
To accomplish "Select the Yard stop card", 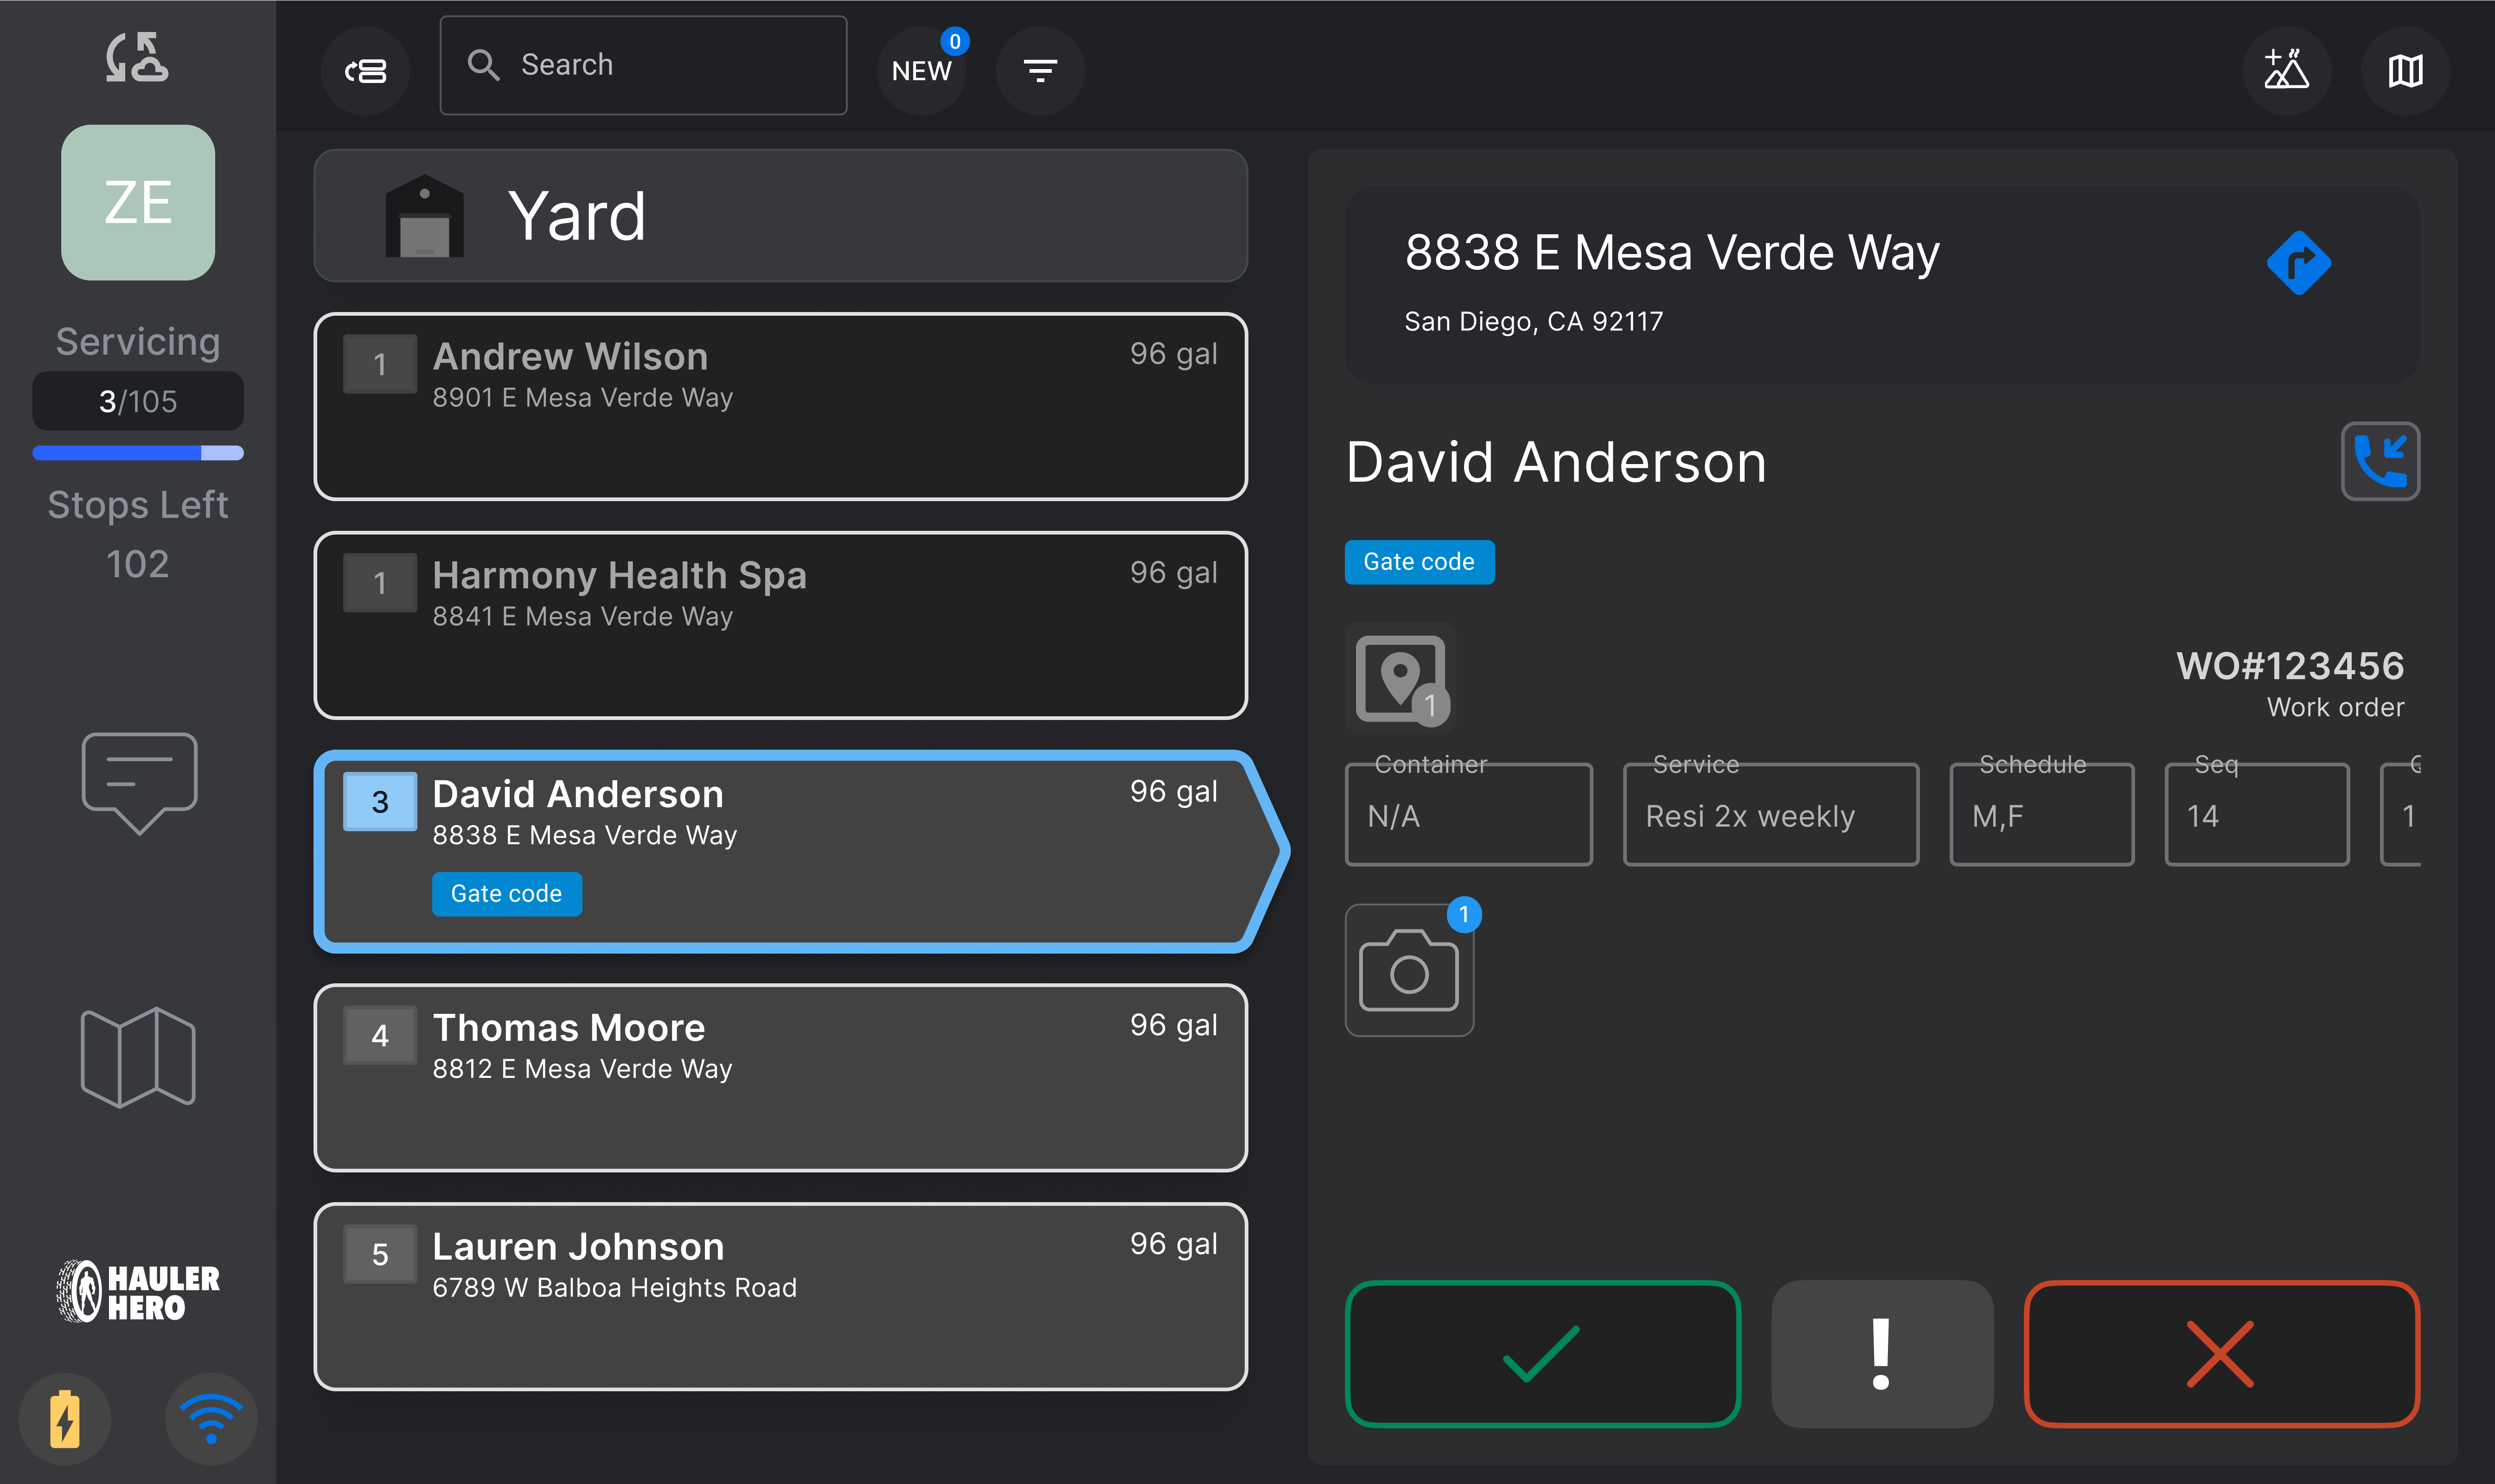I will point(780,216).
